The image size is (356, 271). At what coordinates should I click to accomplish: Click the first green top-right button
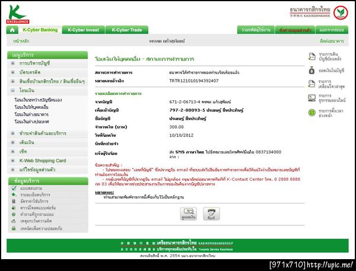pyautogui.click(x=256, y=30)
